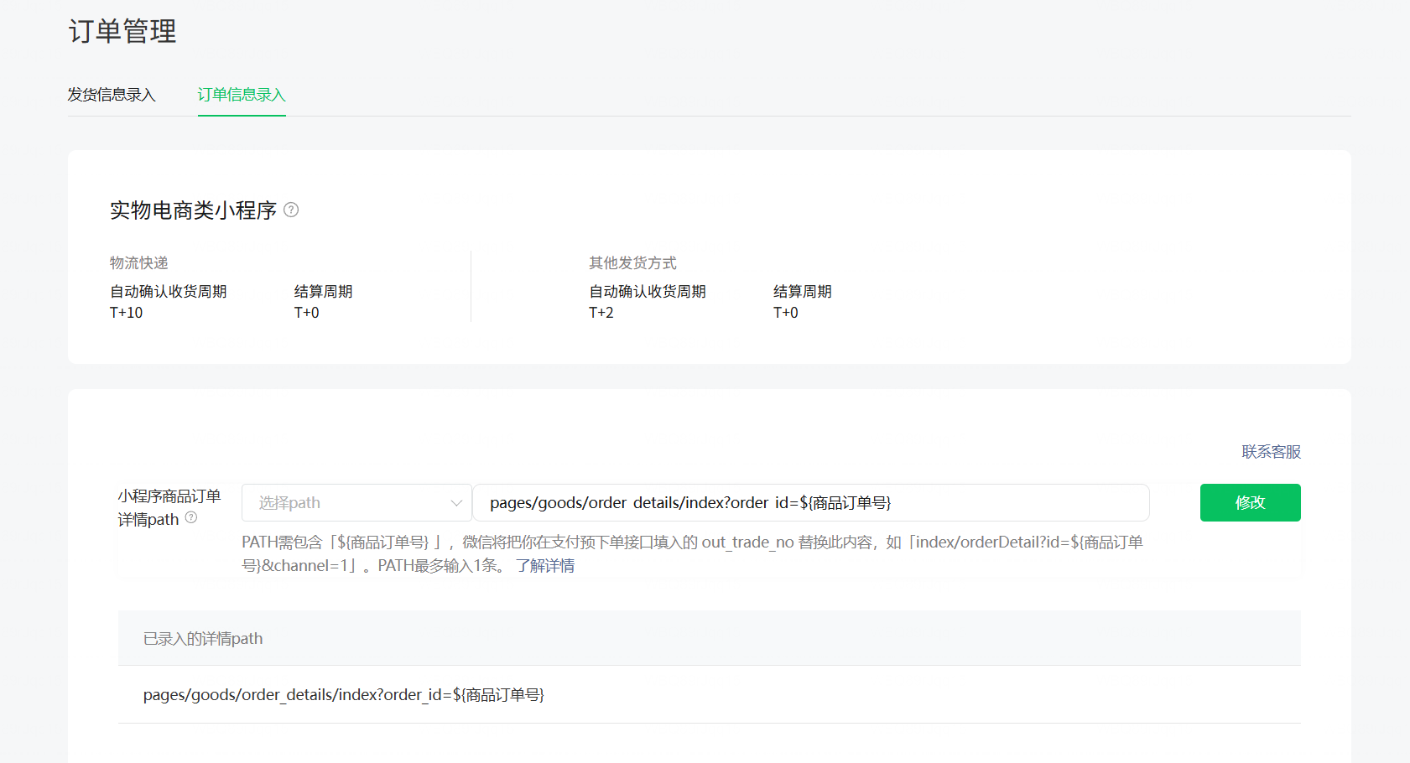The width and height of the screenshot is (1410, 763).
Task: Click the 小程序商品订单详情path field label
Action: click(169, 507)
